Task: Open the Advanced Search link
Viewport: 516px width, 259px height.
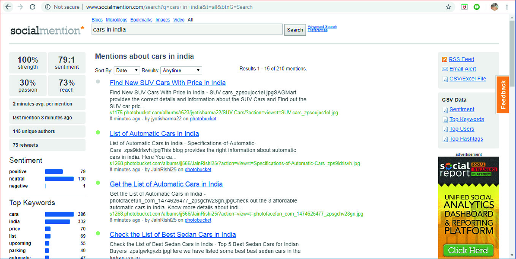Action: coord(322,27)
